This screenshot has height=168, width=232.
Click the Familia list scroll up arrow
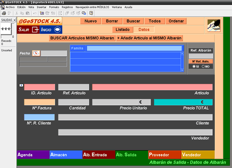click(x=182, y=53)
